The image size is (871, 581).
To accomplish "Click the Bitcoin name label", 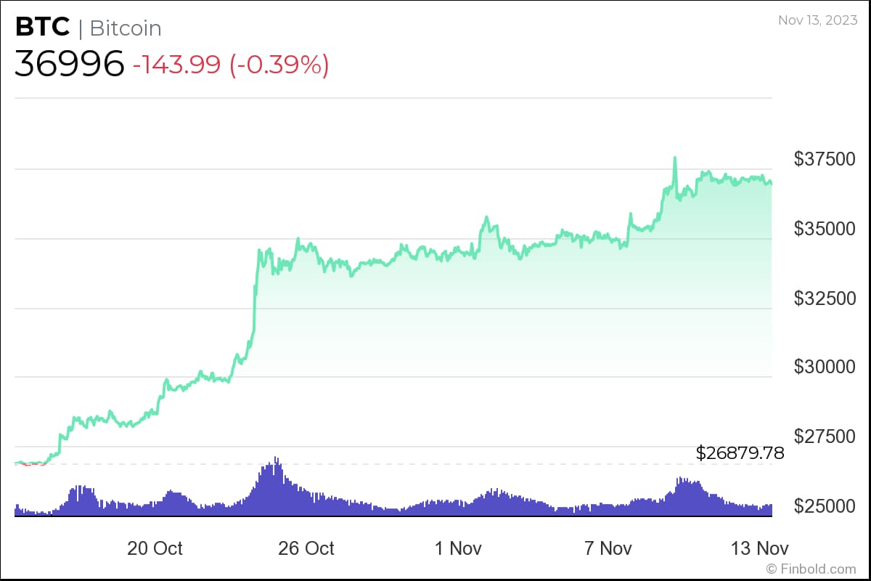I will click(126, 28).
